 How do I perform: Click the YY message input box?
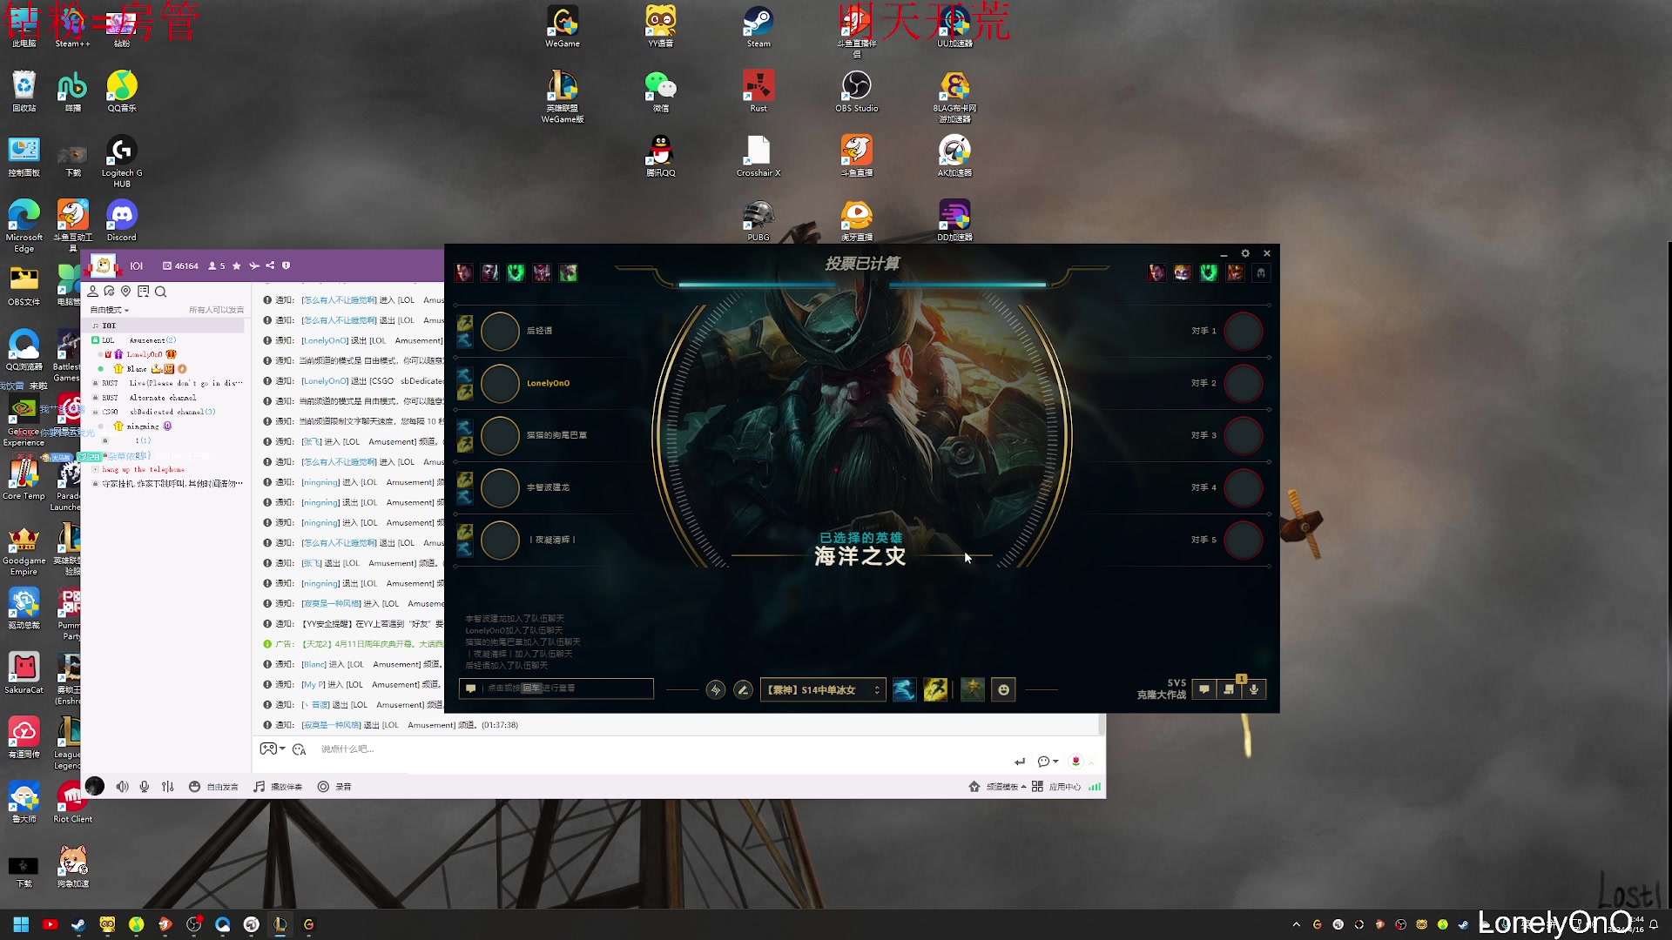(662, 749)
